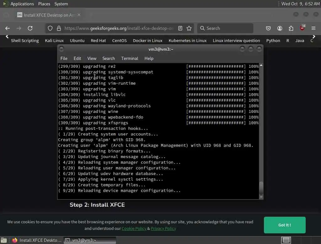Click the line 'Creating group alpm with GID 968'
The height and width of the screenshot is (244, 321).
click(x=102, y=140)
